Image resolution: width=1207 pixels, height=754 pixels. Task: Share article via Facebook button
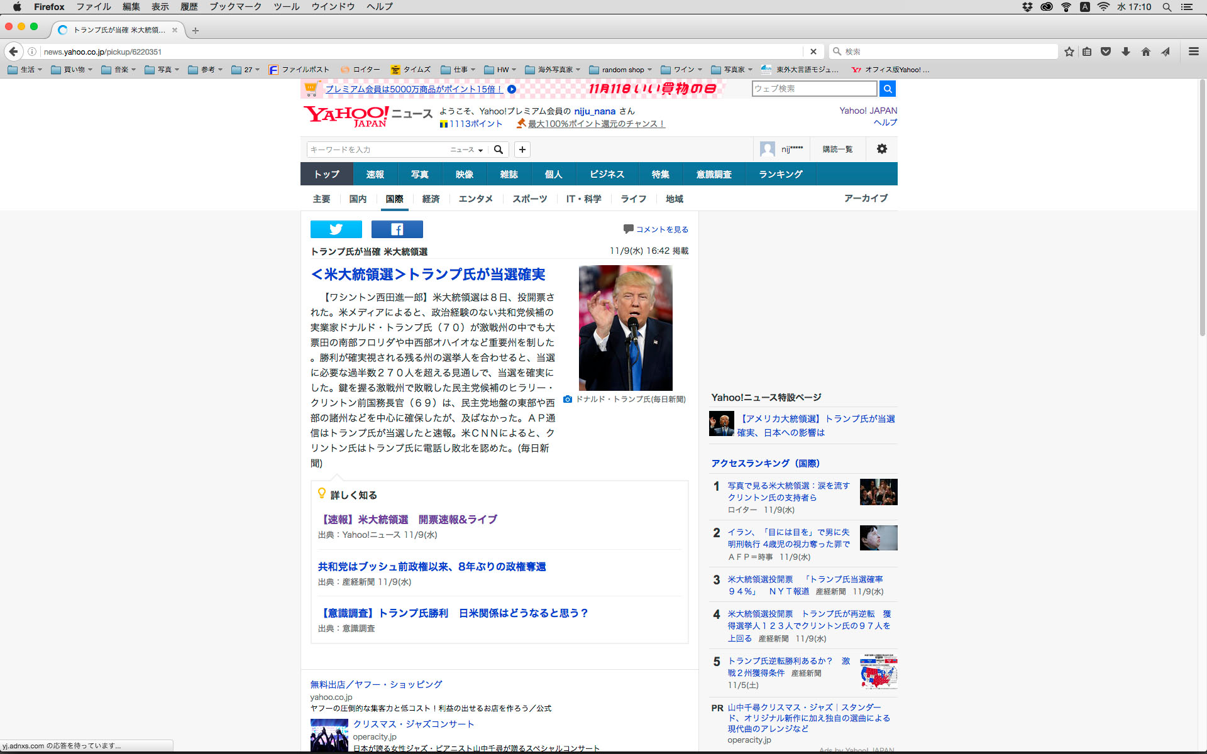click(x=397, y=229)
